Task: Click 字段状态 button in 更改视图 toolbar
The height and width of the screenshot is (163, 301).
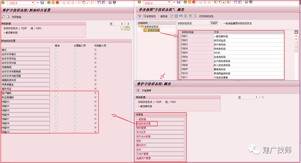Action: tap(149, 16)
